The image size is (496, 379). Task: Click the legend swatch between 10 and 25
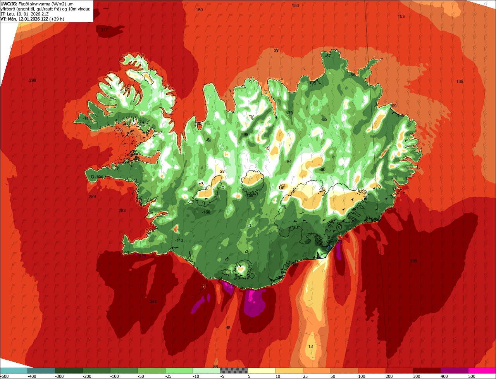click(x=289, y=370)
